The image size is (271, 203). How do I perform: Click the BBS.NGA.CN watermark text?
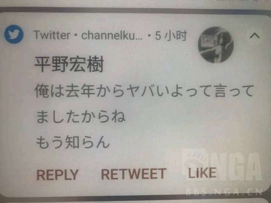click(x=224, y=192)
